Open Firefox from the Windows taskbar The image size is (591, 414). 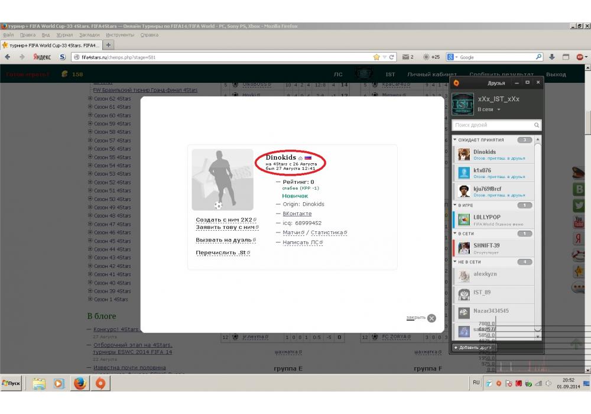[80, 383]
